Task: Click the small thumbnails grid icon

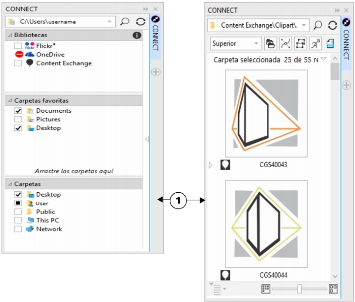Action: click(x=266, y=289)
